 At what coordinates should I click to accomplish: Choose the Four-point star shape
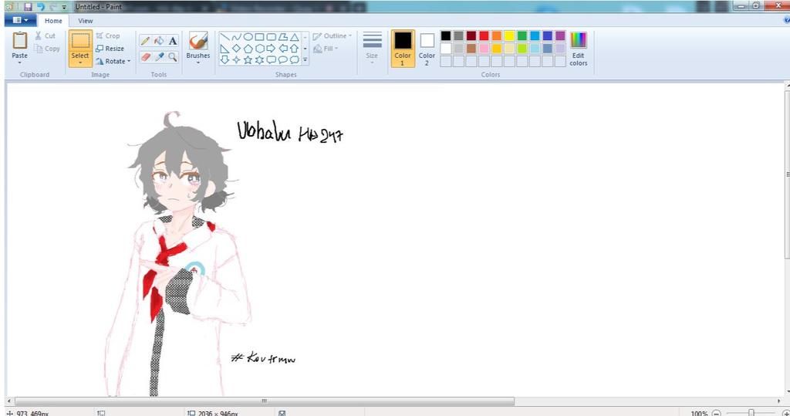tap(236, 59)
